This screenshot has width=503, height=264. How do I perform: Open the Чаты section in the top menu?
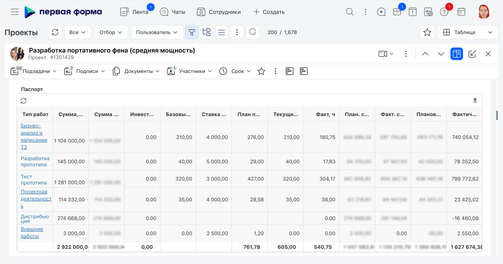(x=172, y=12)
